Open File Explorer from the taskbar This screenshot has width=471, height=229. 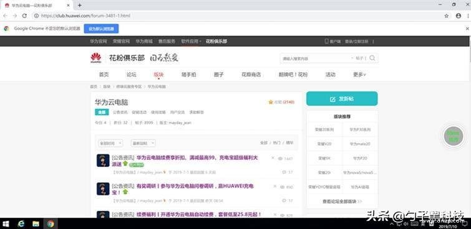pos(36,223)
